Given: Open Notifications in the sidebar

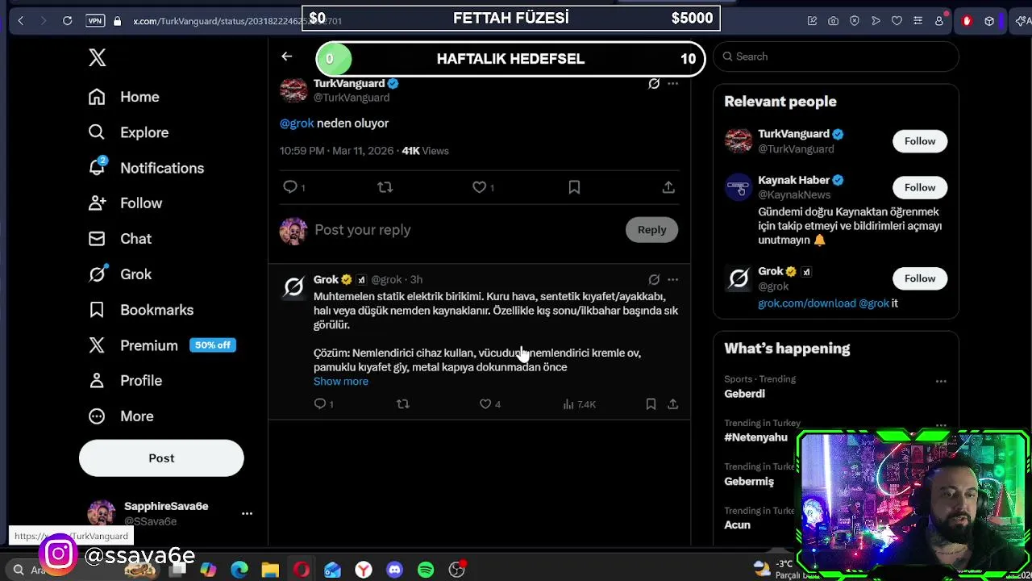Looking at the screenshot, I should (x=147, y=168).
